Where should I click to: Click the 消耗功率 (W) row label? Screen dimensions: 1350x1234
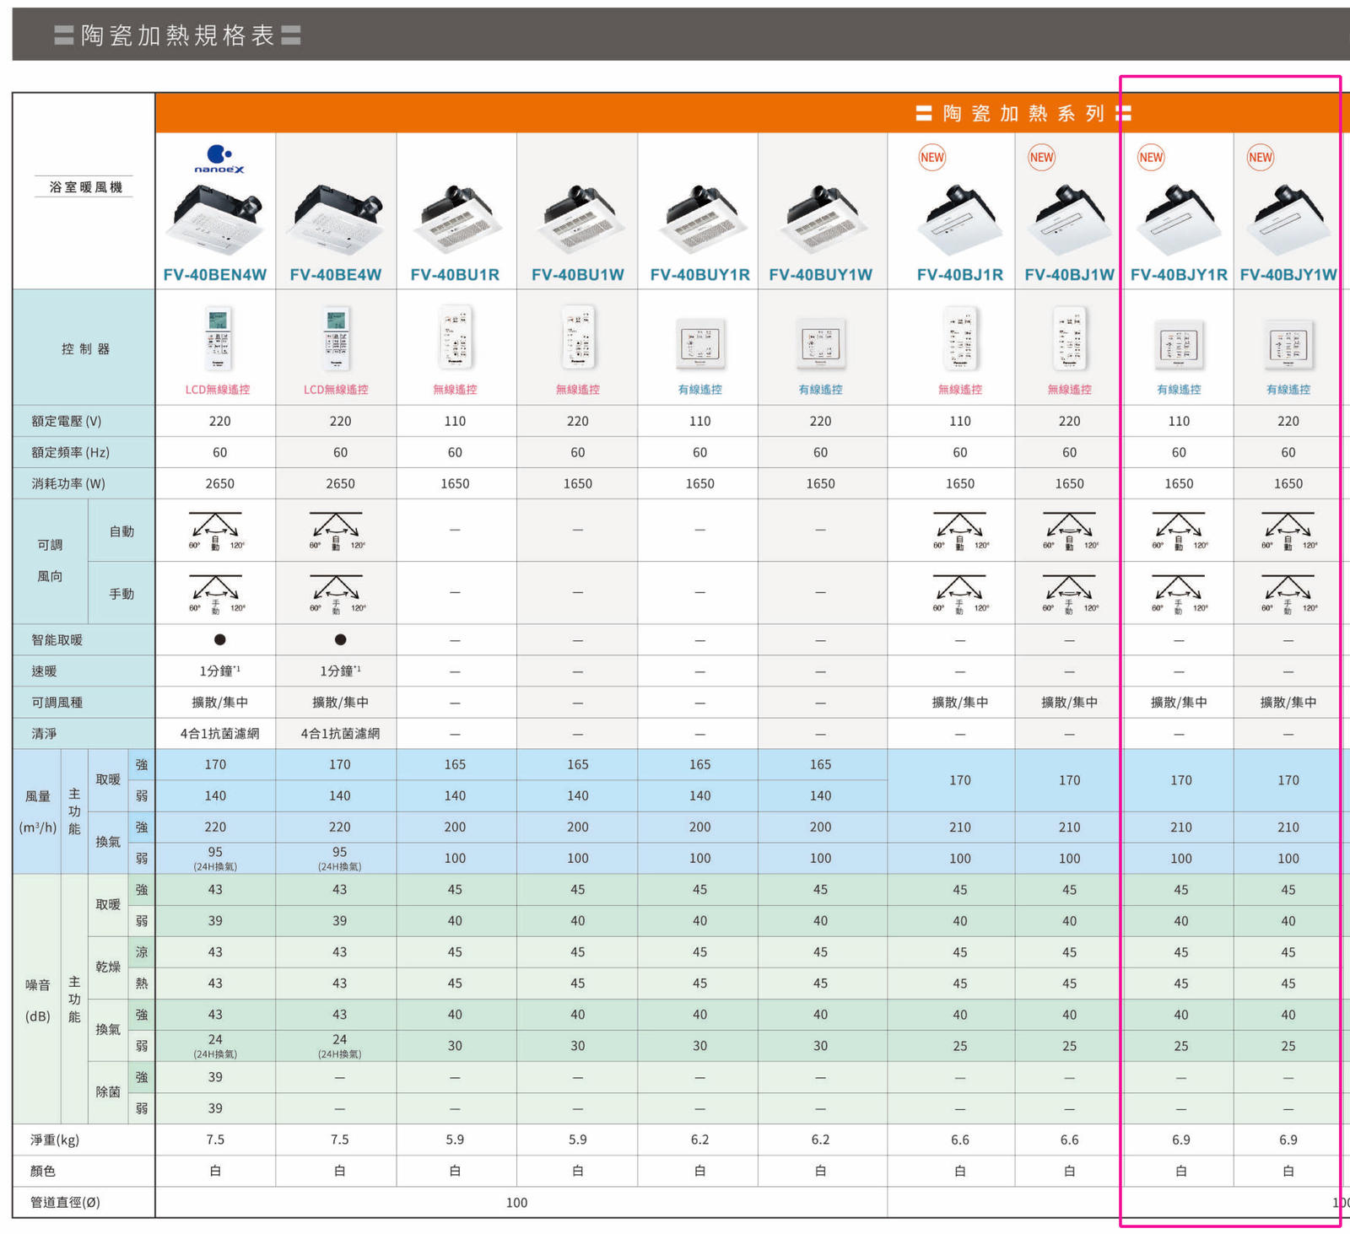68,483
